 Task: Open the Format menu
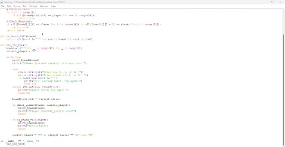(17, 6)
